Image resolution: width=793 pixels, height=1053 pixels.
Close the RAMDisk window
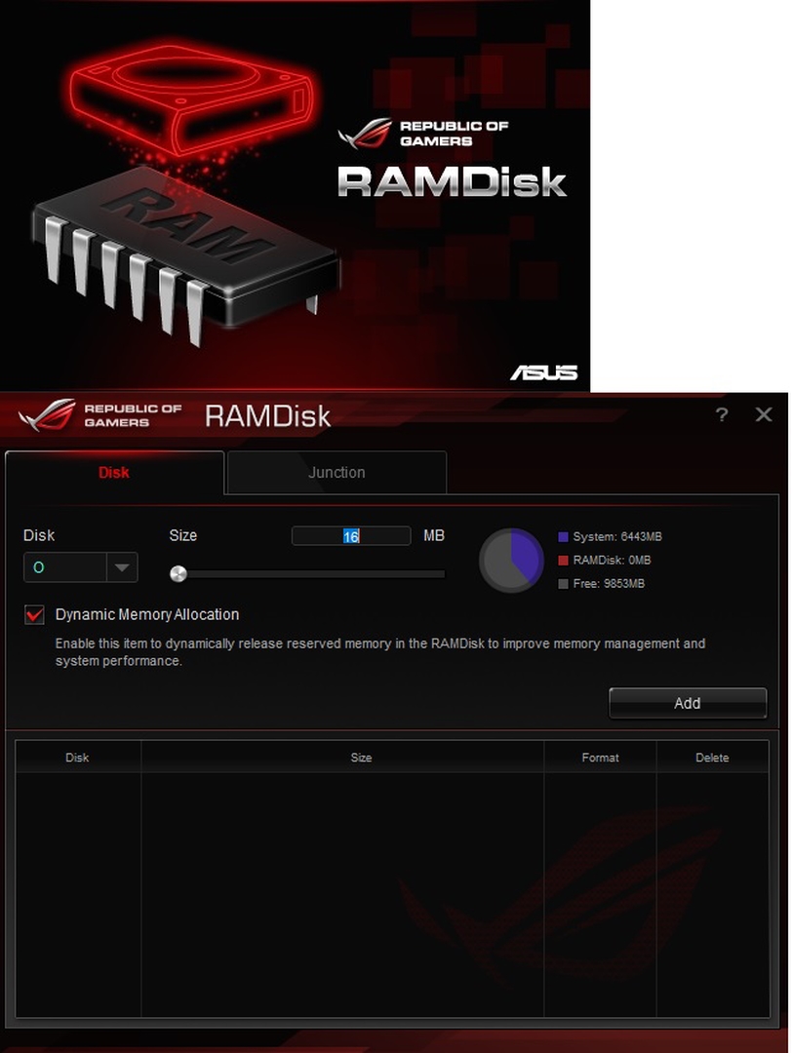click(x=764, y=414)
